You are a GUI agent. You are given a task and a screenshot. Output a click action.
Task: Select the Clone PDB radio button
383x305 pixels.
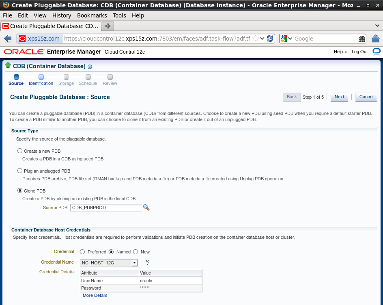20,190
